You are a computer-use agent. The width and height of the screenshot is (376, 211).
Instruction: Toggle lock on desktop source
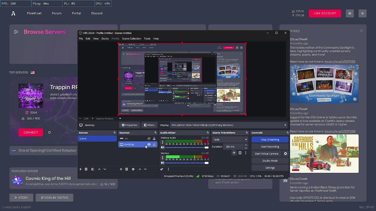154,144
